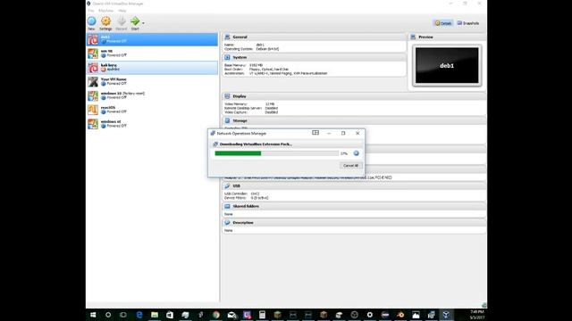
Task: Open Microsoft Store from the taskbar
Action: (170, 315)
